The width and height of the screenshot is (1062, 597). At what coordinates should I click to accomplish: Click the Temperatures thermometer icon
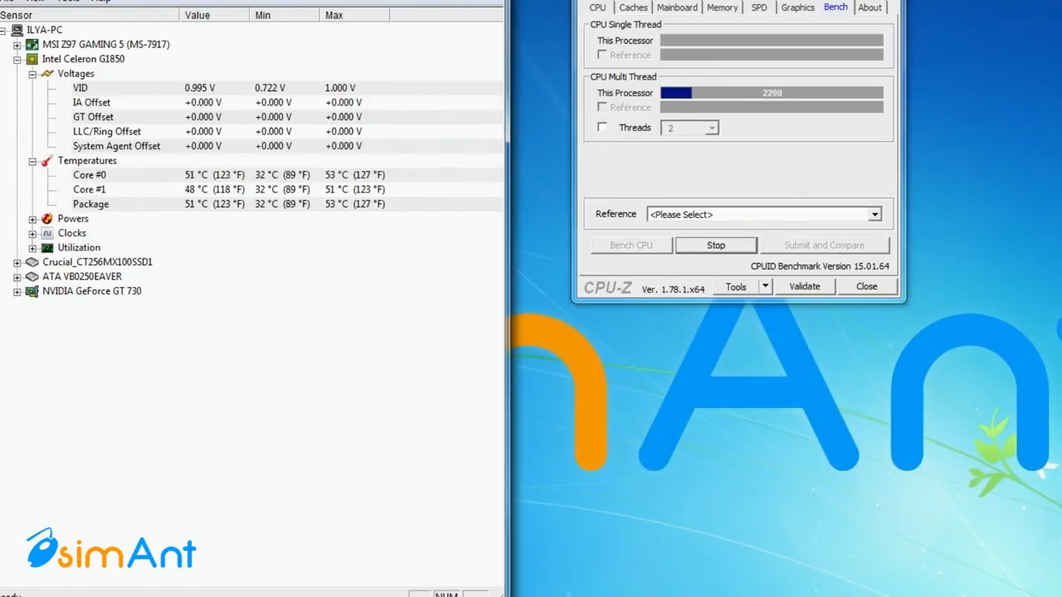click(46, 161)
